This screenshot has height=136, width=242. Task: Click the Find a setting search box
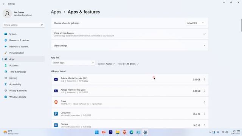tap(23, 25)
